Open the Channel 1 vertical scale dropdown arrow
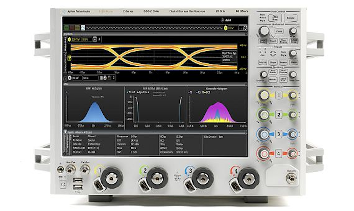Image resolution: width=354 pixels, height=211 pixels. click(94, 39)
